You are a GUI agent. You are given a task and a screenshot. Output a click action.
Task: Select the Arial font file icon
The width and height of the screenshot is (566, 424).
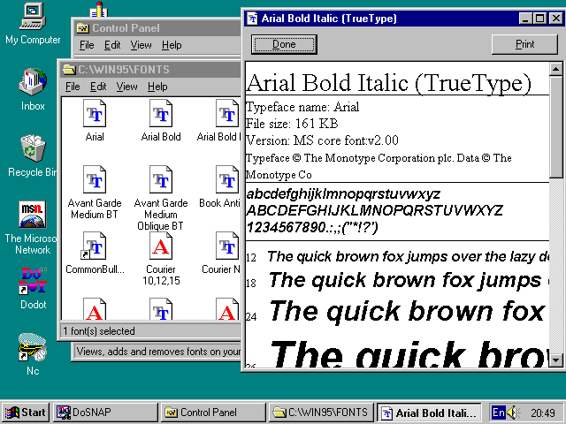(x=95, y=114)
